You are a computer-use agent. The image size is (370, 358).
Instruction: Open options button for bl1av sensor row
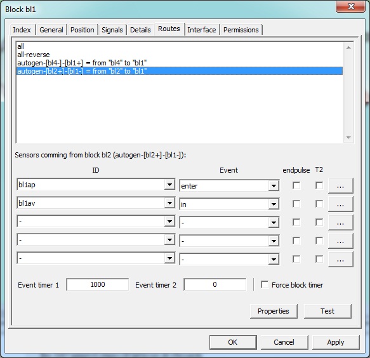coord(341,204)
